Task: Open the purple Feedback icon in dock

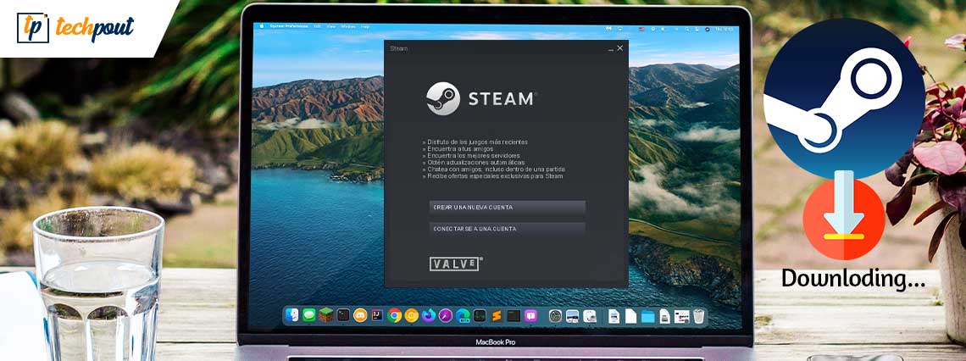Action: [530, 315]
